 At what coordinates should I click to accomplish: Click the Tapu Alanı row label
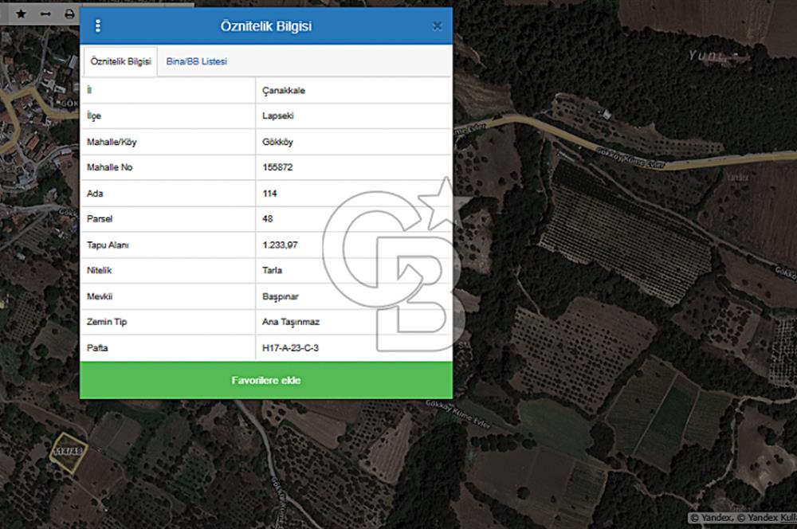point(108,245)
